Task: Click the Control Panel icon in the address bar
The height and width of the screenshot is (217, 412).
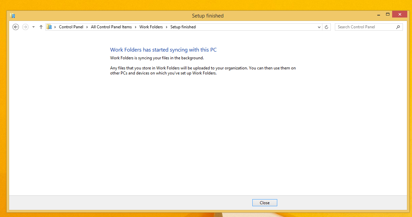Action: pos(49,27)
